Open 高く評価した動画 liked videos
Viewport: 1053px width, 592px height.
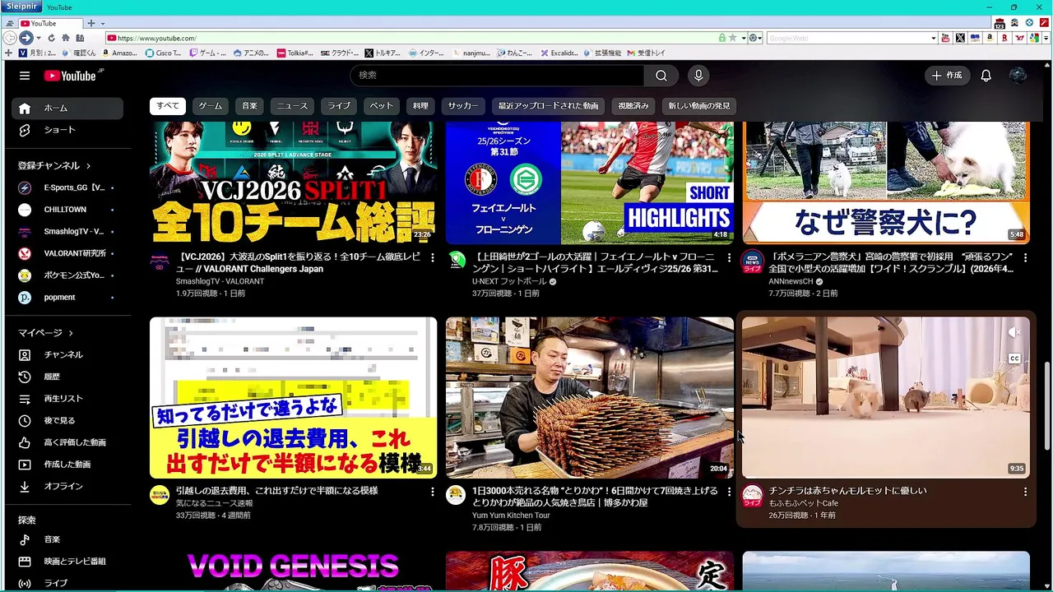point(67,442)
